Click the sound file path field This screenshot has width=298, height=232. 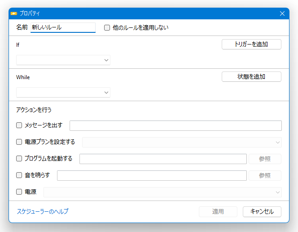(152, 175)
